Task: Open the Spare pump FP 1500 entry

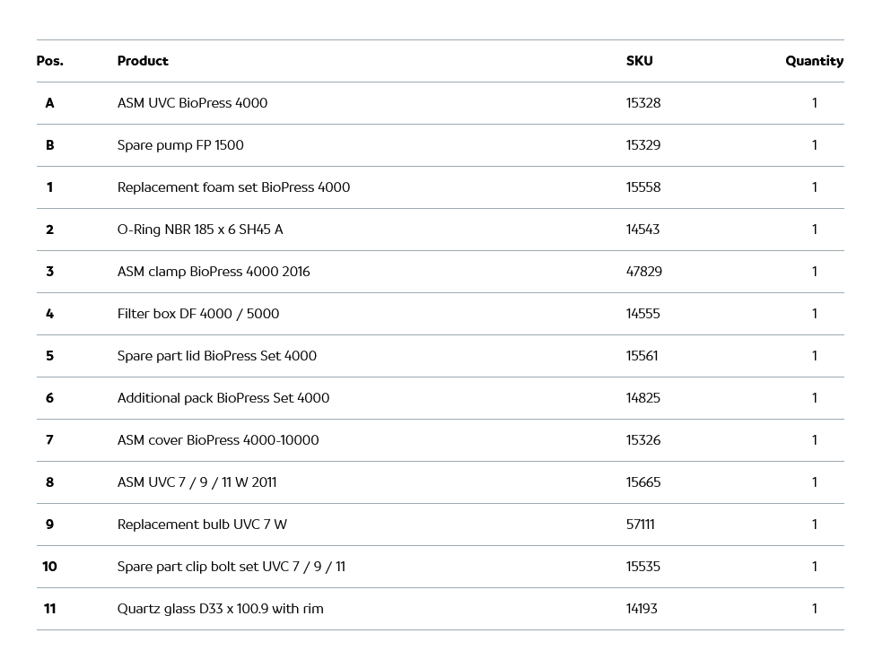Action: click(180, 145)
